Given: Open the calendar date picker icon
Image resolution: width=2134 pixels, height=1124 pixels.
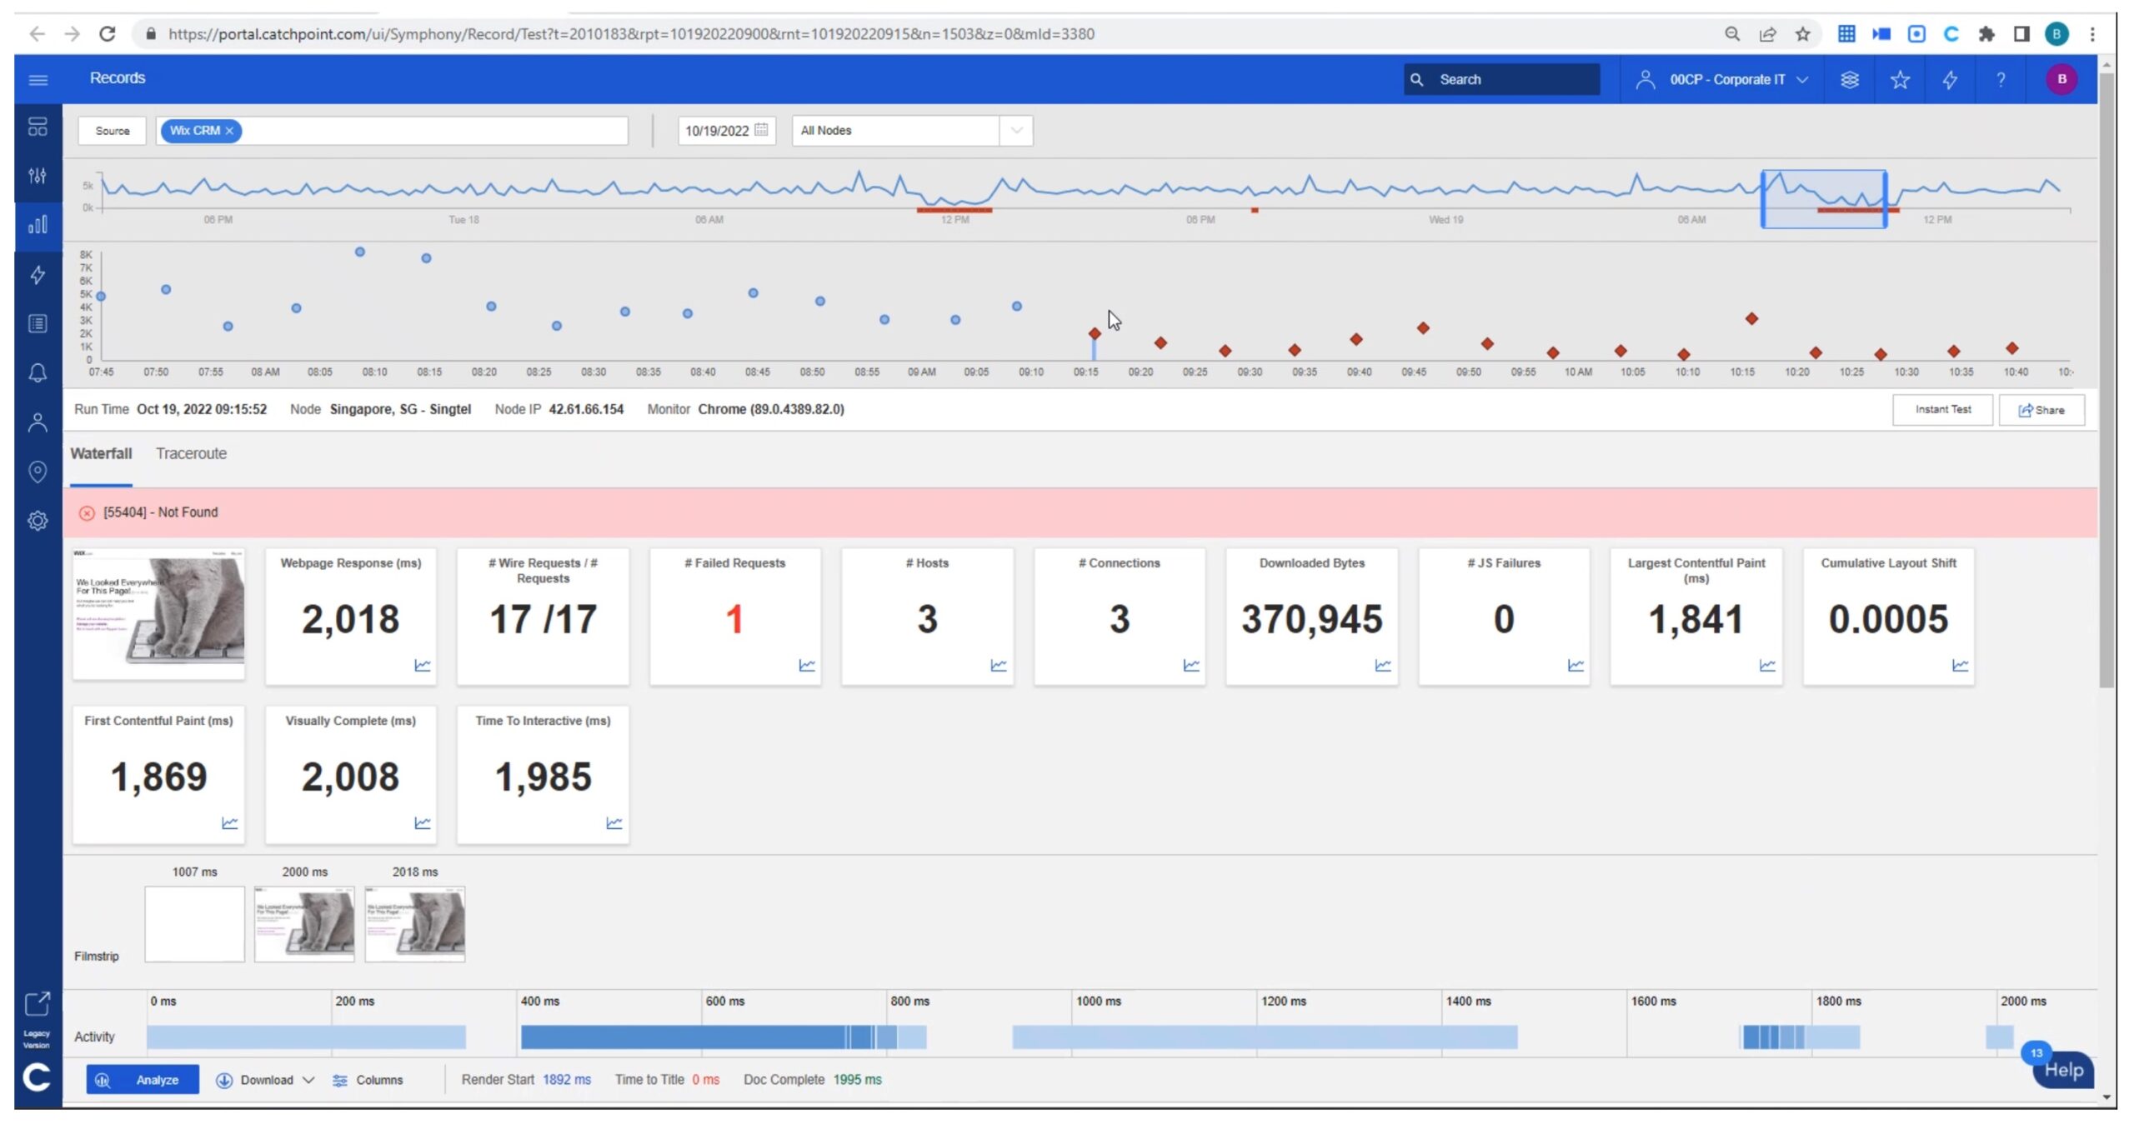Looking at the screenshot, I should click(761, 130).
